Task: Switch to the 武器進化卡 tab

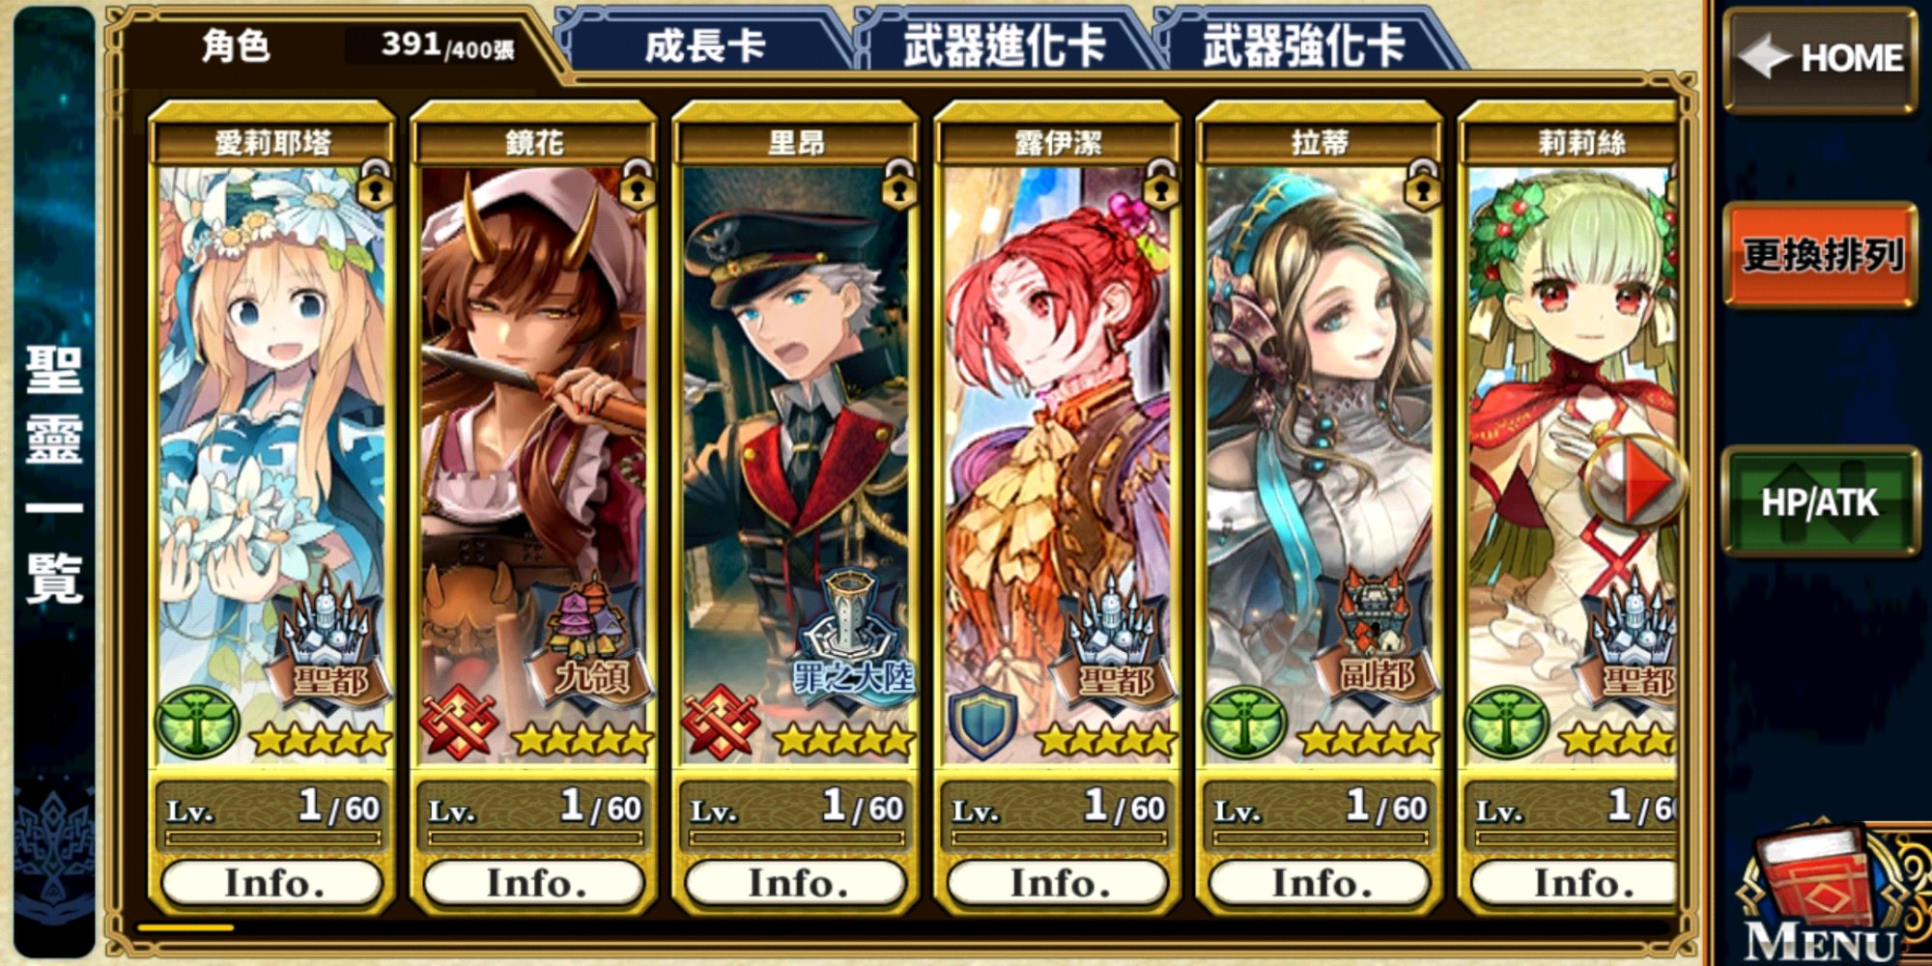Action: (1005, 44)
